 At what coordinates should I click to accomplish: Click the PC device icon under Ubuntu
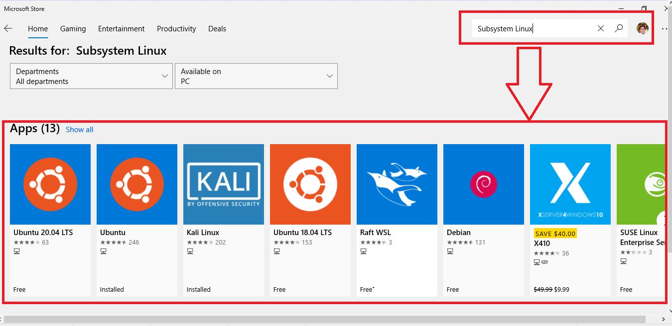point(103,251)
